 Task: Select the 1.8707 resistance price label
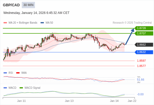(x=144, y=33)
